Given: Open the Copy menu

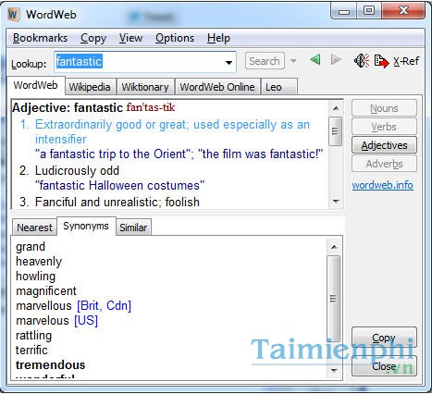Looking at the screenshot, I should [x=93, y=38].
